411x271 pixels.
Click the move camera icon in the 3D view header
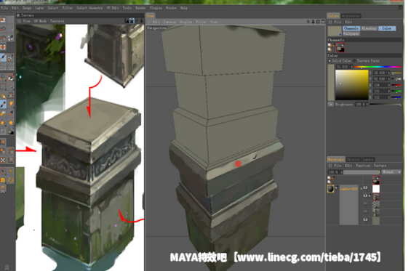click(308, 22)
